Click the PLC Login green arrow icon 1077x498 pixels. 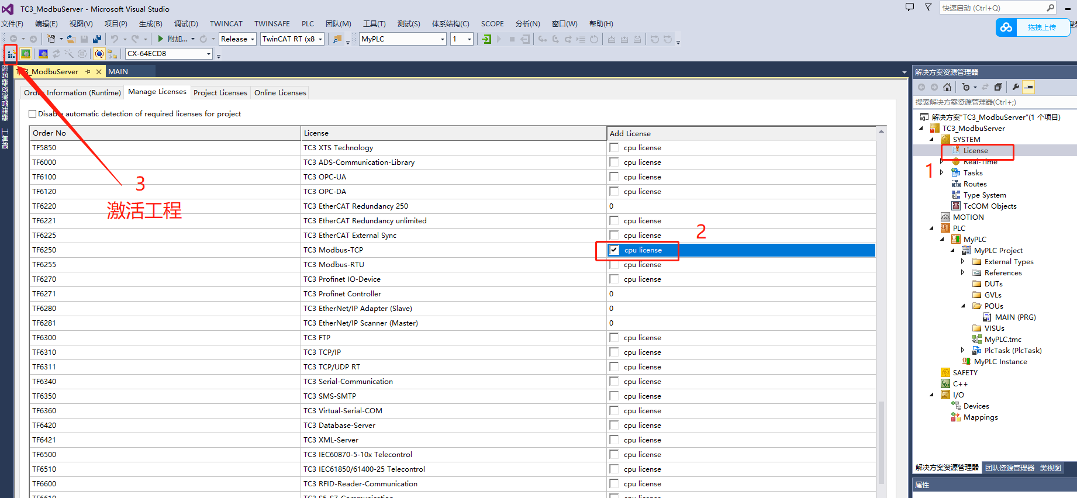[x=486, y=39]
